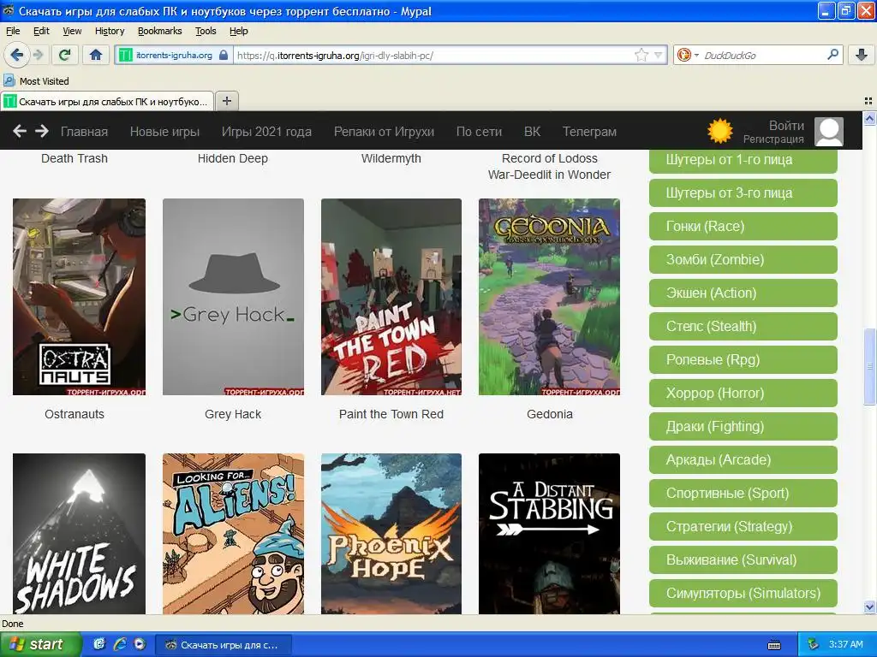Screen dimensions: 877x657
Task: Open the Ostranauts game cover
Action: coord(79,297)
